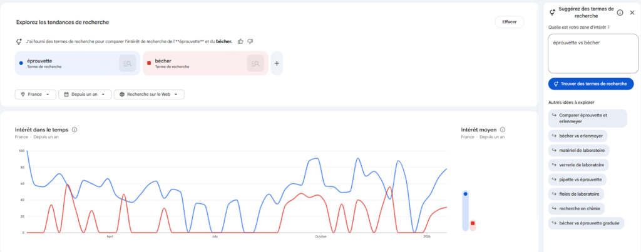
Task: Open the Depuis un an period dropdown
Action: (85, 94)
